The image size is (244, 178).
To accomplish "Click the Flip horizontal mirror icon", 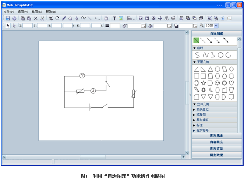I will [166, 18].
